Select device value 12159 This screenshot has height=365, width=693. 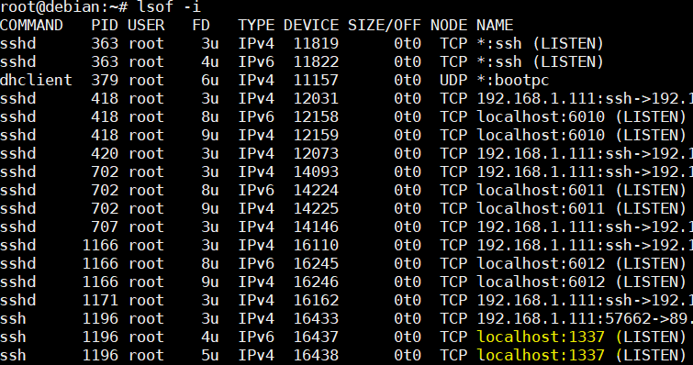point(316,135)
